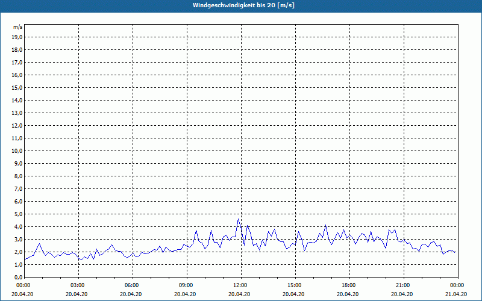The image size is (482, 301).
Task: Select the 09:00 time axis label
Action: pos(186,285)
